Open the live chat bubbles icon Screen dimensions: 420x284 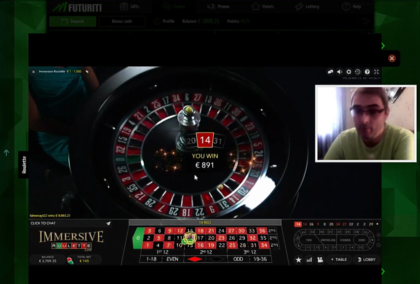click(x=330, y=72)
